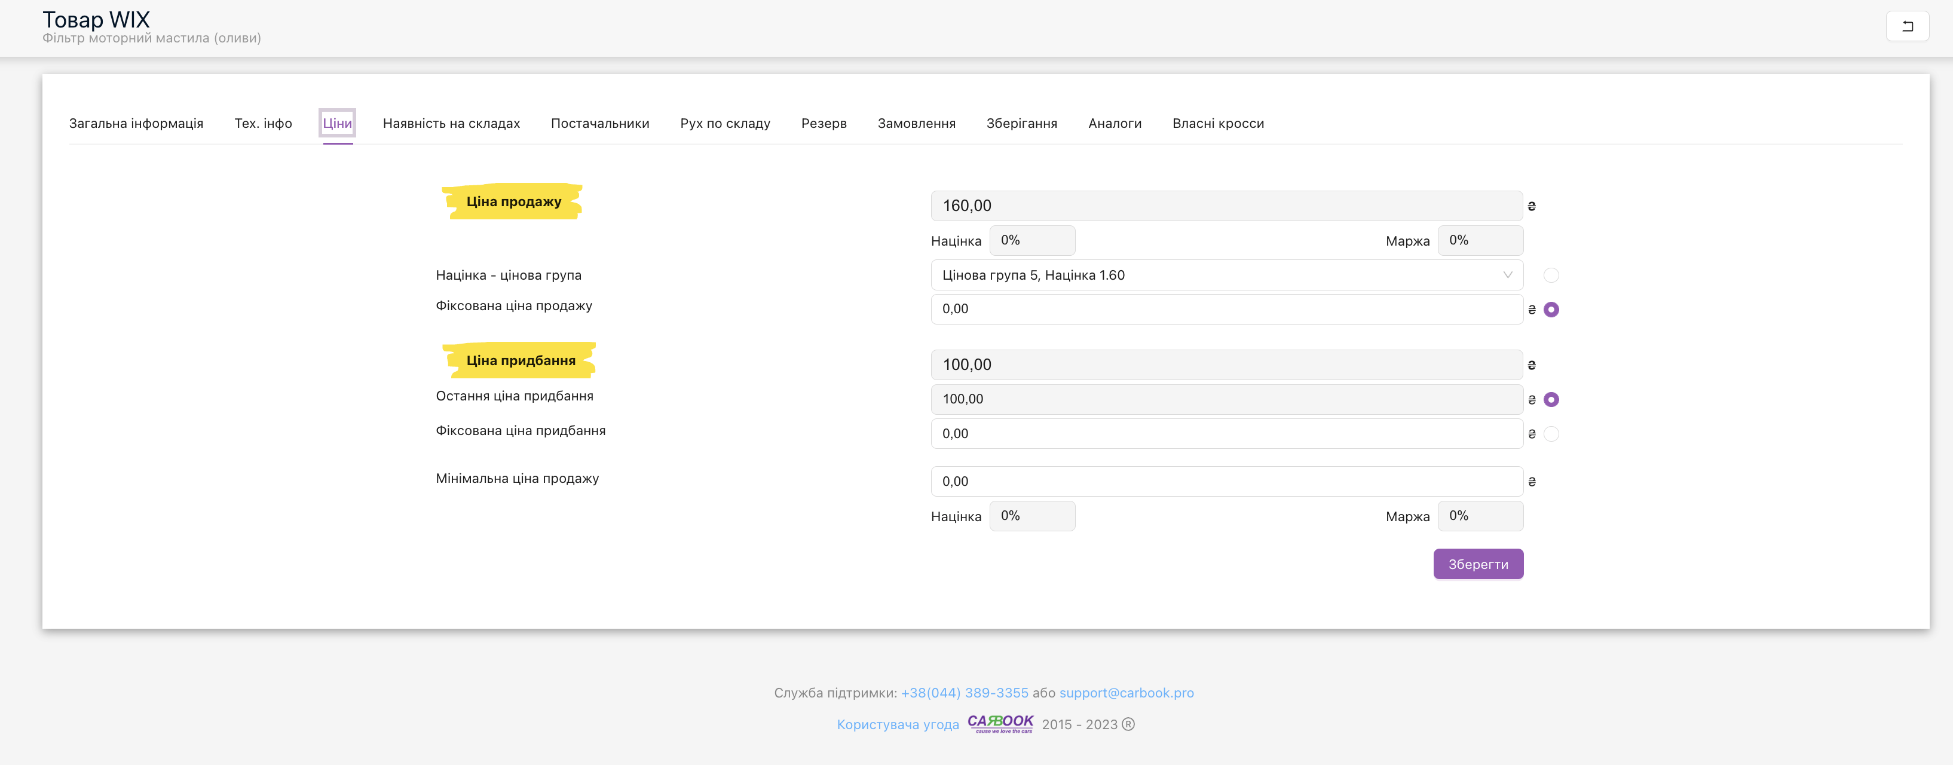Switch to Наявність на складах tab
The height and width of the screenshot is (765, 1953).
point(451,124)
